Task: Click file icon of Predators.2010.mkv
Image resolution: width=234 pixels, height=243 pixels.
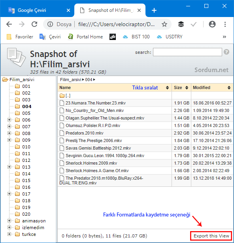Action: [x=62, y=133]
